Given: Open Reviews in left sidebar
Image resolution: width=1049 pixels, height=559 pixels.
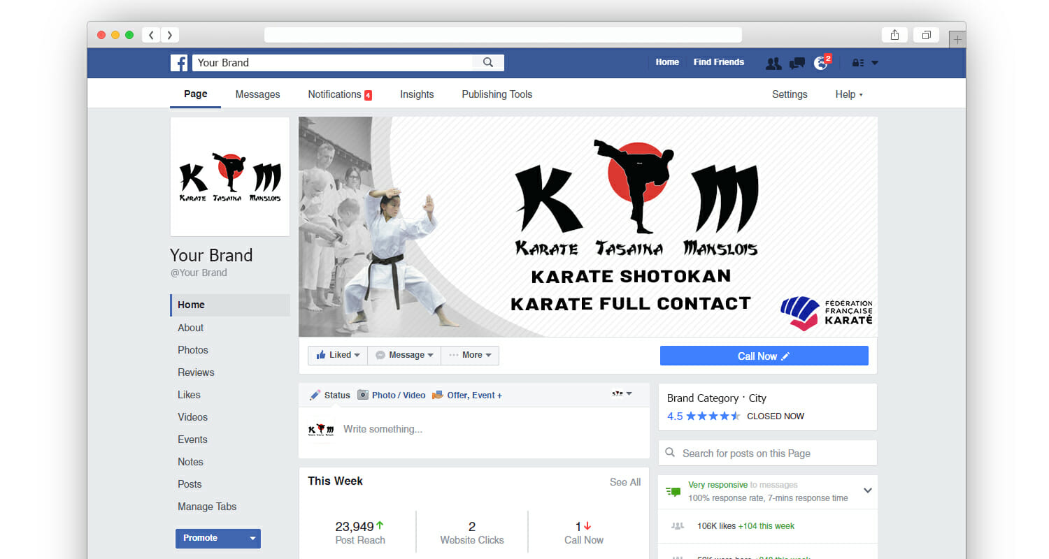Looking at the screenshot, I should tap(196, 372).
